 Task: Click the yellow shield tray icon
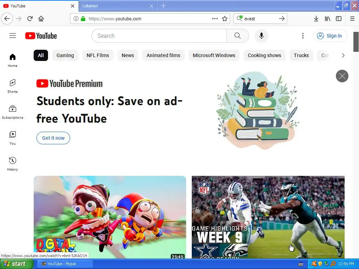(x=320, y=264)
